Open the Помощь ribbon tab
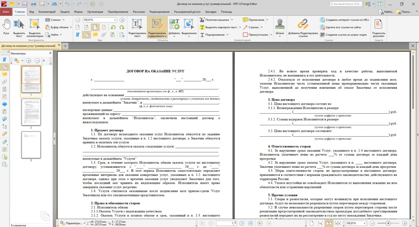Screen dimensions: 419x227 coord(227,12)
